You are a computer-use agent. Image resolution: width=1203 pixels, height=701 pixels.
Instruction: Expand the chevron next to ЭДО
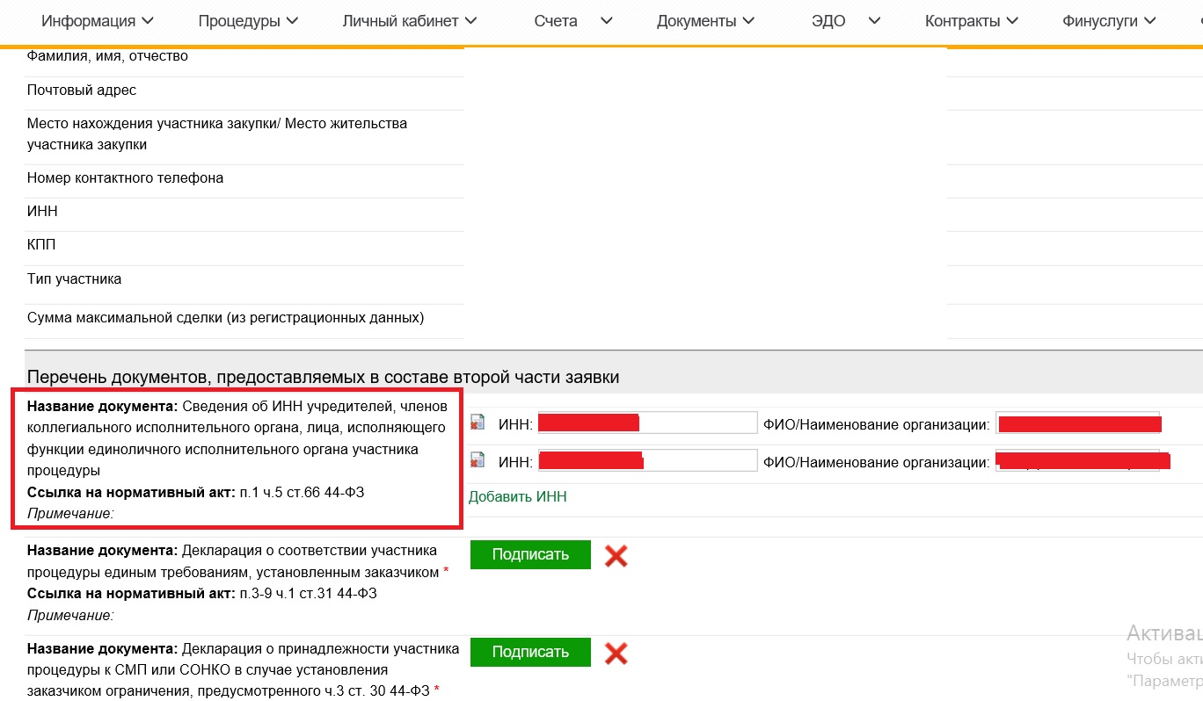coord(873,21)
